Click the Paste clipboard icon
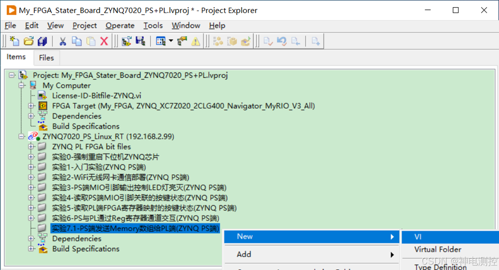Image resolution: width=499 pixels, height=270 pixels. tap(91, 41)
